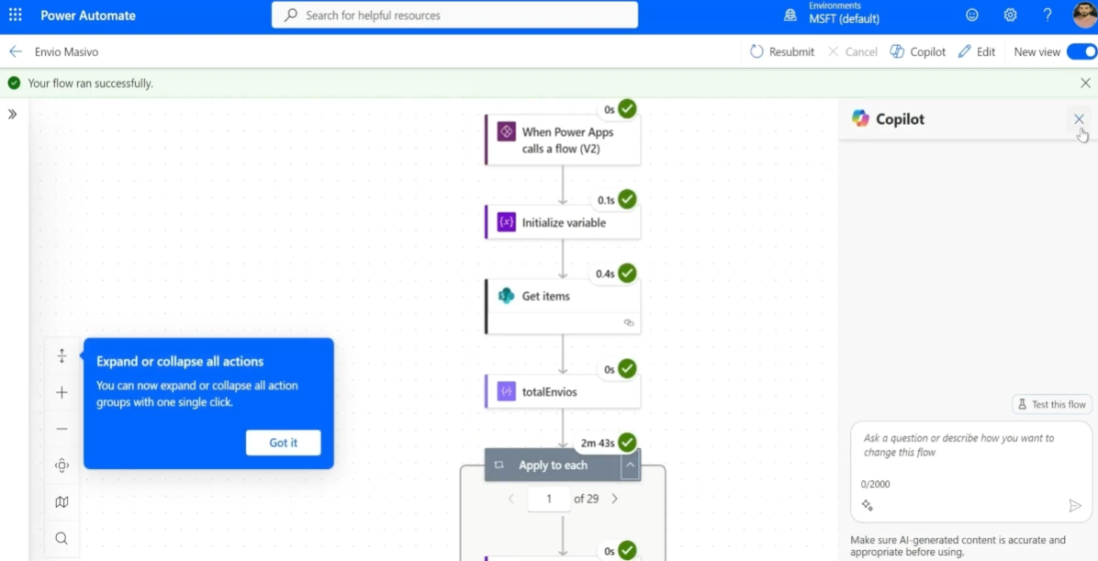1098x561 pixels.
Task: Dismiss the flow ran successfully banner
Action: 1085,84
